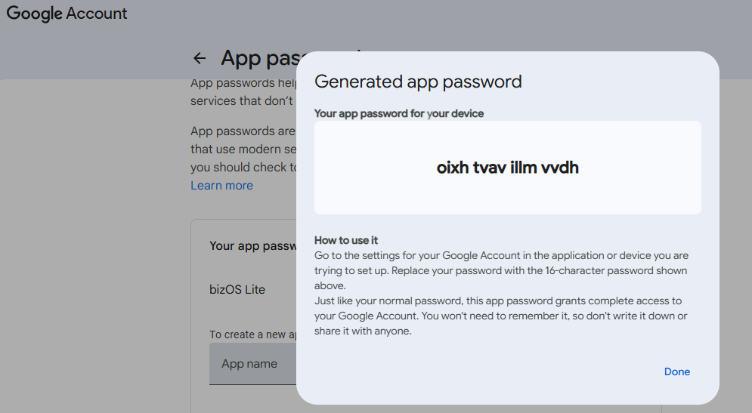Click the 'Your app password for your device' label
The height and width of the screenshot is (413, 752).
coord(398,113)
